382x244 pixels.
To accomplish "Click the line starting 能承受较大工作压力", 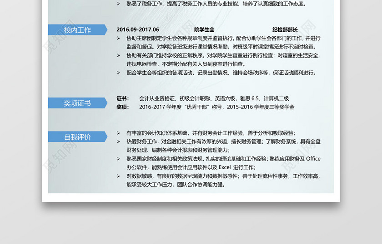I will point(176,185).
